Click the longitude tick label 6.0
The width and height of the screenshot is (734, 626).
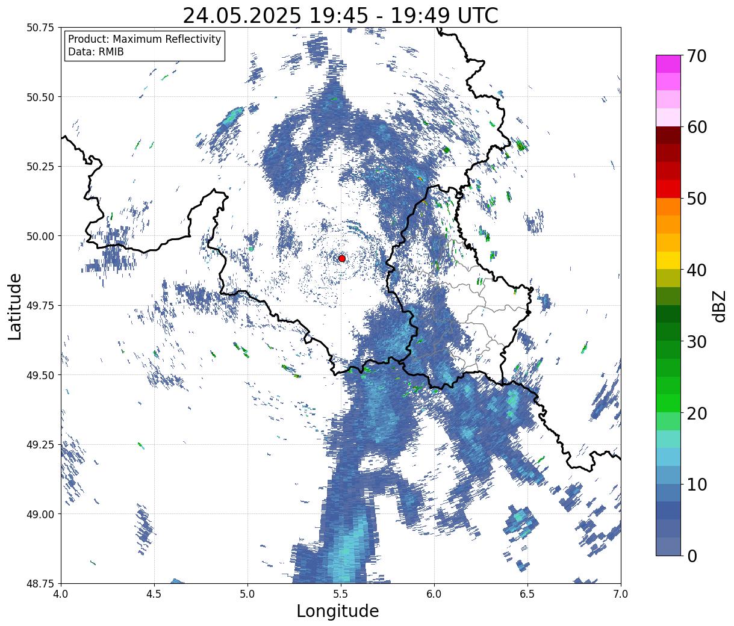pyautogui.click(x=434, y=594)
